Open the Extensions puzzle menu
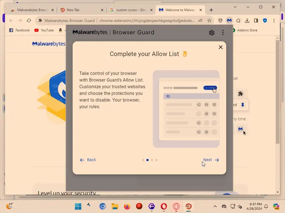This screenshot has height=213, width=285. [238, 21]
